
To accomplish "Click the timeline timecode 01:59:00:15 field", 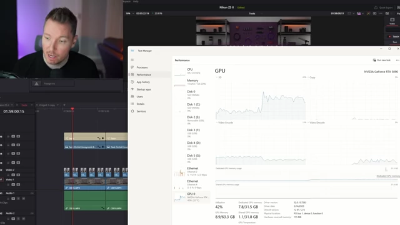I will [14, 111].
